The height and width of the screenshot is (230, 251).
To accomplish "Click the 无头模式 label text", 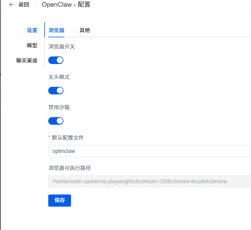I will tap(59, 77).
